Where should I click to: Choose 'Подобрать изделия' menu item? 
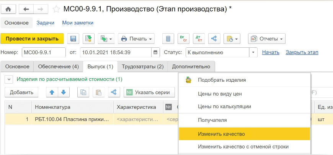tap(222, 80)
